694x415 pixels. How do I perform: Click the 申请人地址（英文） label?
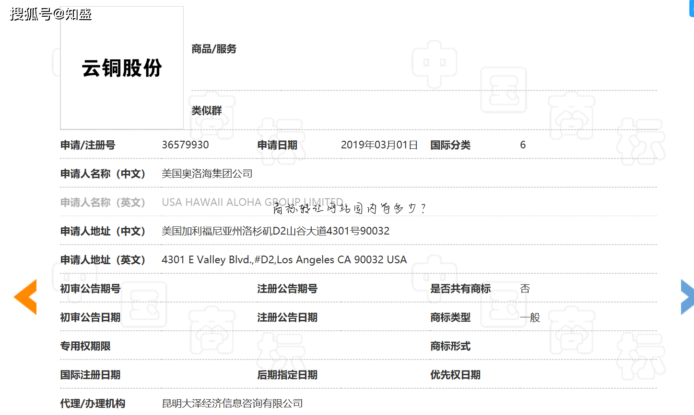point(103,260)
